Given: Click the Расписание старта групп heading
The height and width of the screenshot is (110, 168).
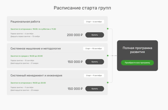Looking at the screenshot, I should point(82,8).
